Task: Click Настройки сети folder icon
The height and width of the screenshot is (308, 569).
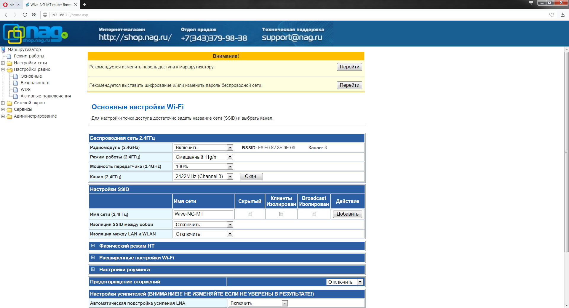Action: pyautogui.click(x=9, y=63)
